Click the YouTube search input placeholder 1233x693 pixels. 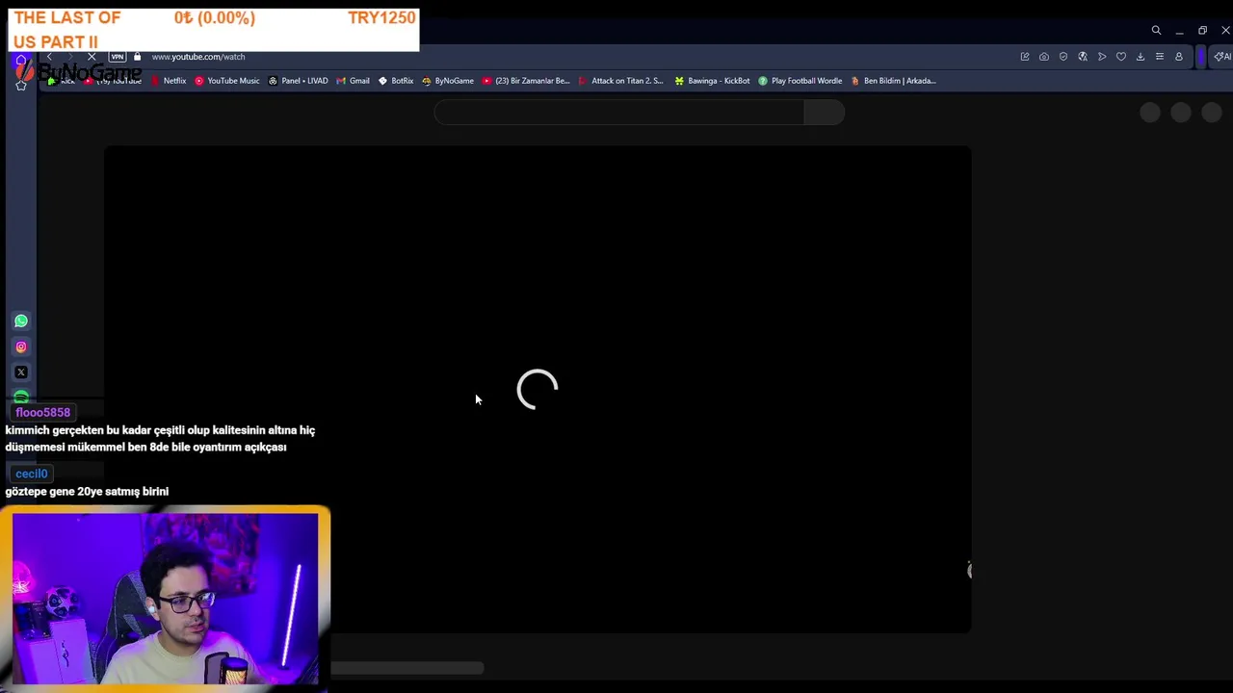(x=618, y=113)
